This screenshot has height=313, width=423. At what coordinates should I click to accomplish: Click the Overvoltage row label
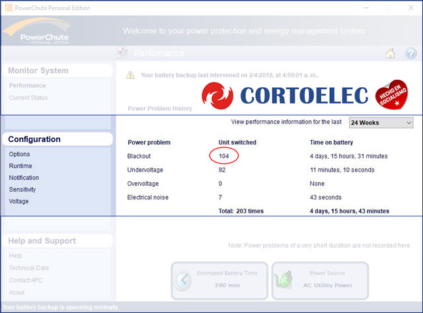coord(143,184)
